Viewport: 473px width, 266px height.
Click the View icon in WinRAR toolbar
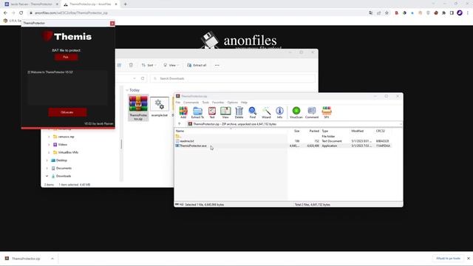[225, 112]
